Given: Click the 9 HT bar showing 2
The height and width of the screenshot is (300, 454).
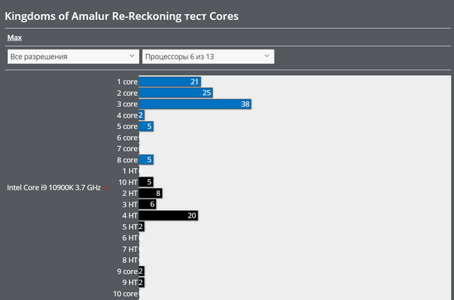Looking at the screenshot, I should coord(141,282).
